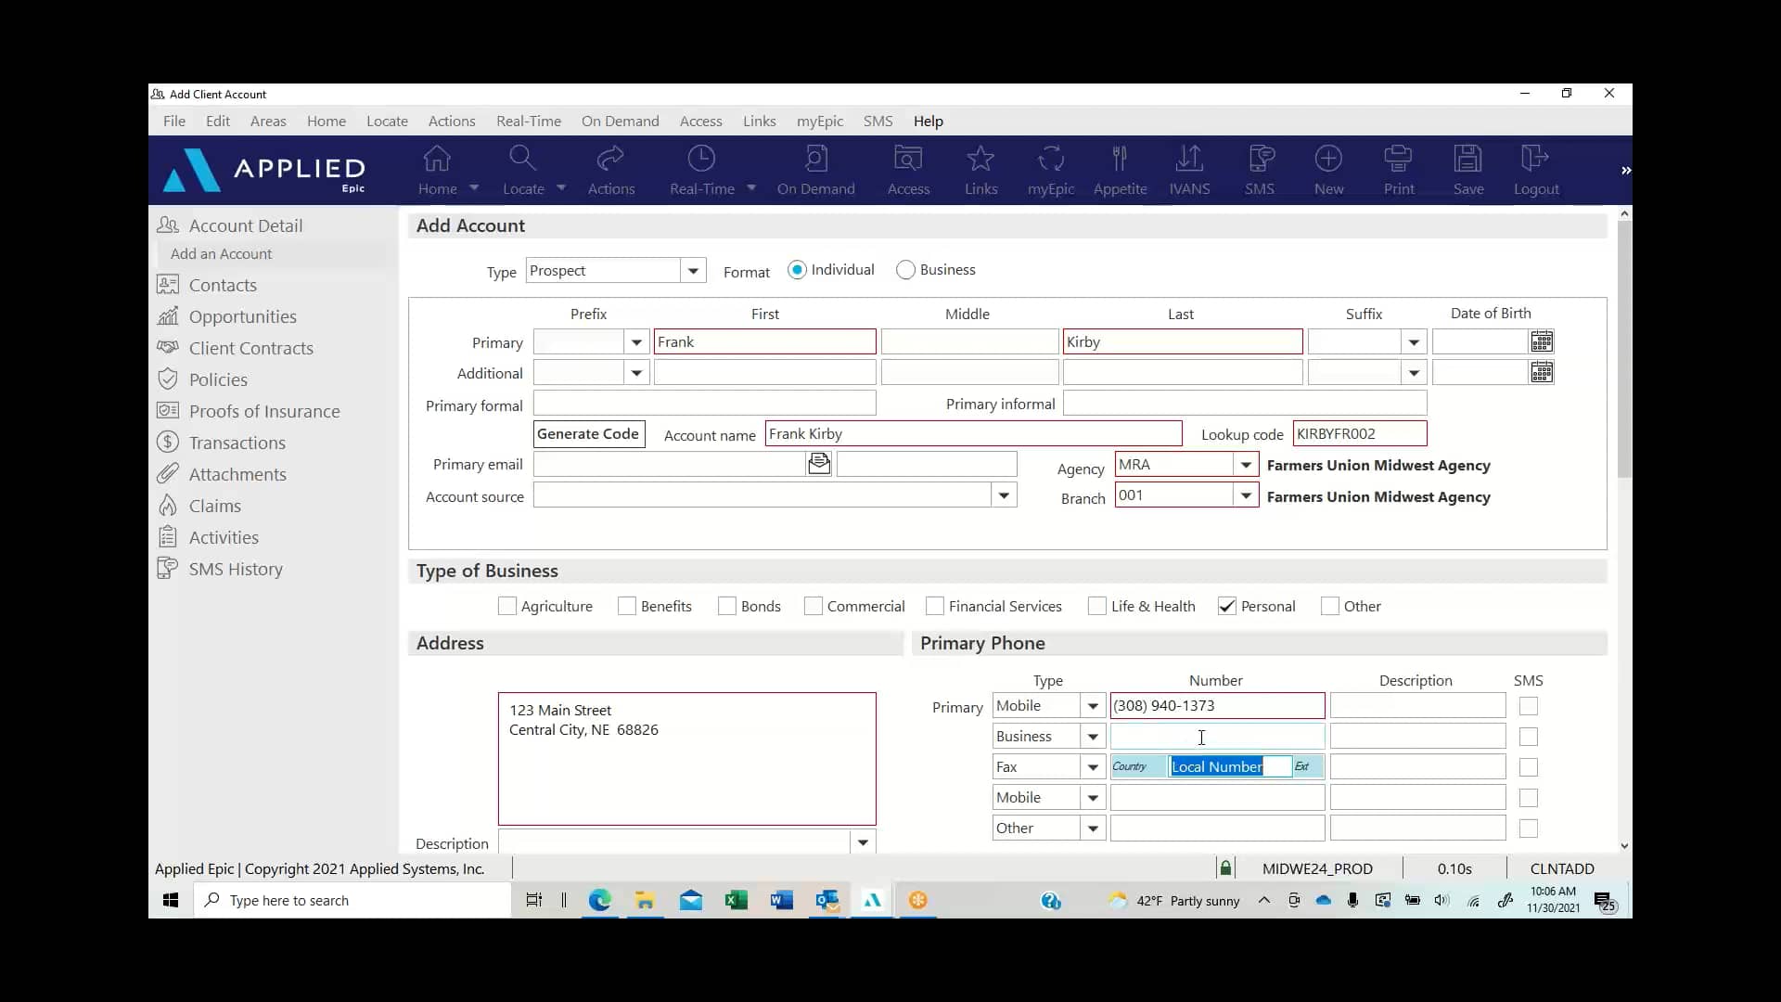The image size is (1781, 1002).
Task: Open SMS History from the sidebar
Action: click(x=235, y=569)
